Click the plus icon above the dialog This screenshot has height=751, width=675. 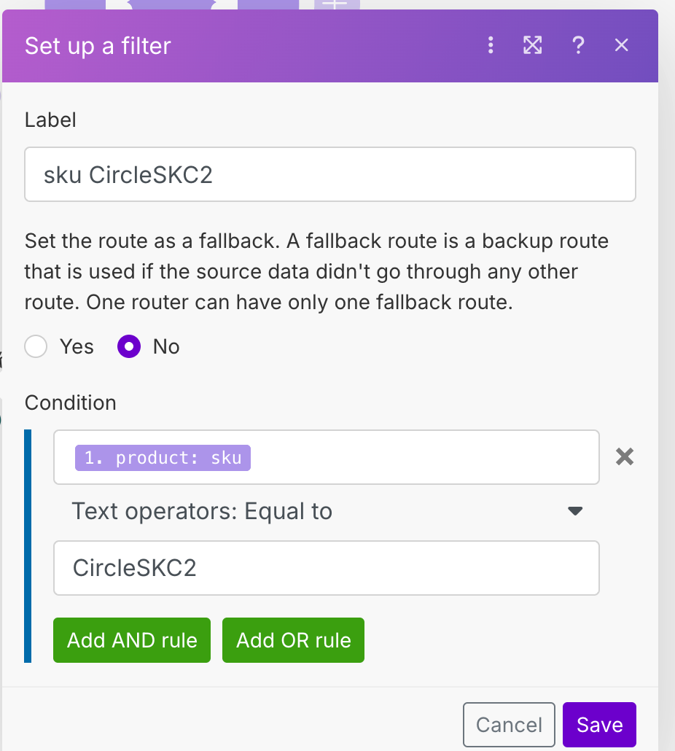click(335, 4)
